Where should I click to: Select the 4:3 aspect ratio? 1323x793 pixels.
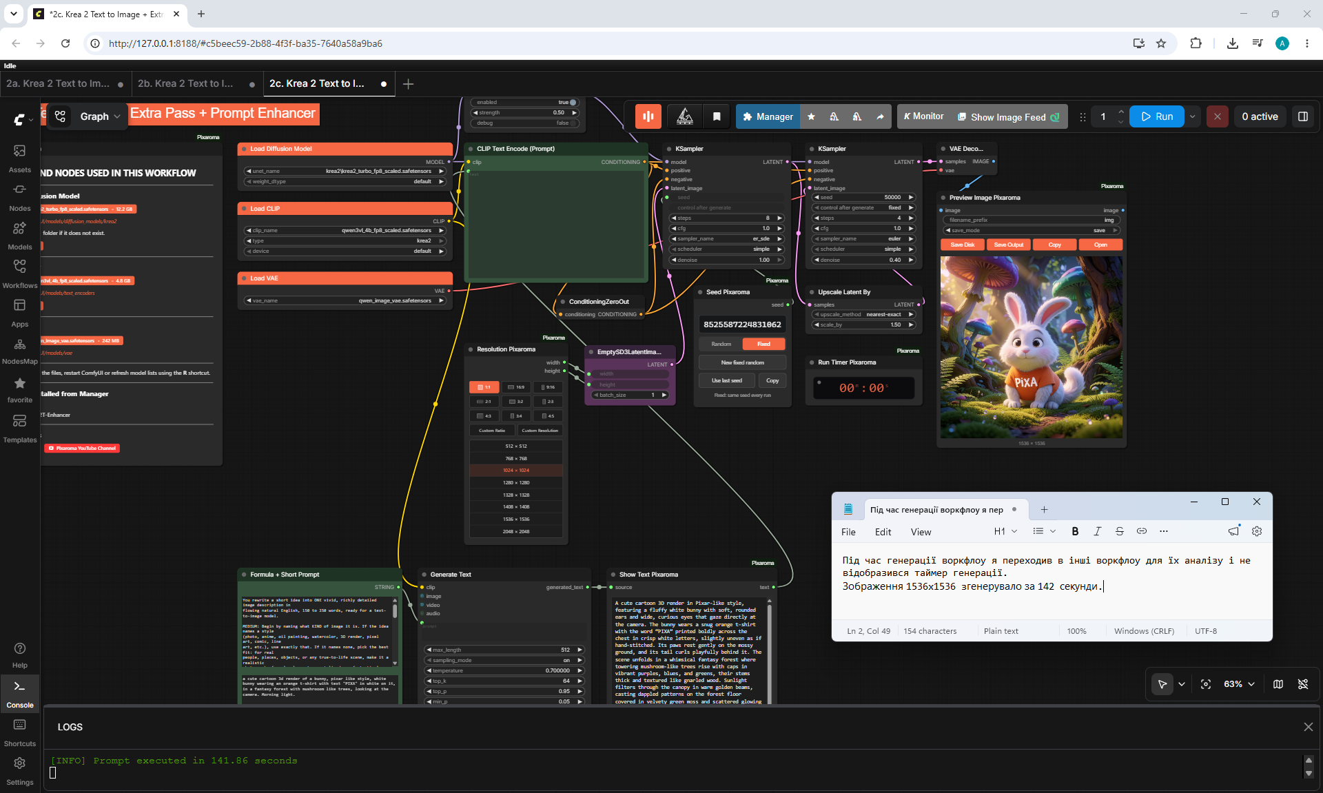pyautogui.click(x=484, y=416)
